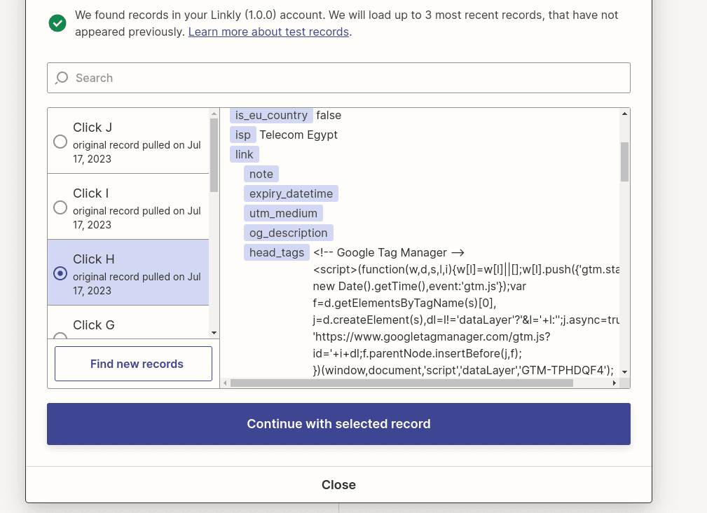
Task: Click the record list scroll down arrow
Action: coord(214,333)
